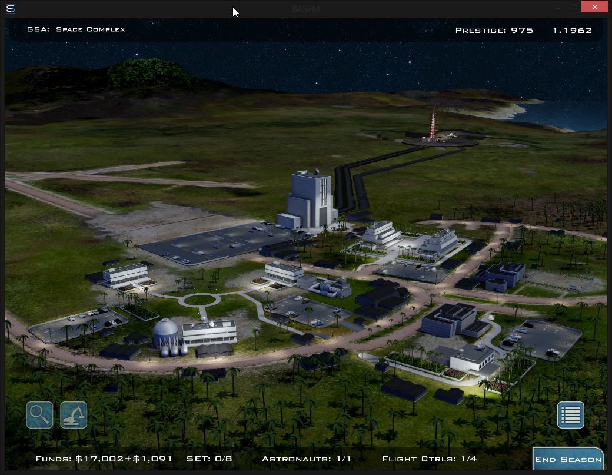Click the app logo in title bar

click(11, 9)
